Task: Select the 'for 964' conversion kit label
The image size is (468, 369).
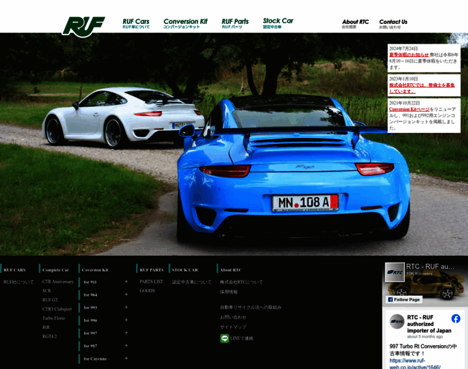Action: pos(91,295)
